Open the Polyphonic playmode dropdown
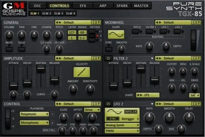The width and height of the screenshot is (205, 137). coord(34,114)
